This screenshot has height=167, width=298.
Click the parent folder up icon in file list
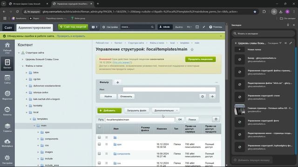(115, 137)
